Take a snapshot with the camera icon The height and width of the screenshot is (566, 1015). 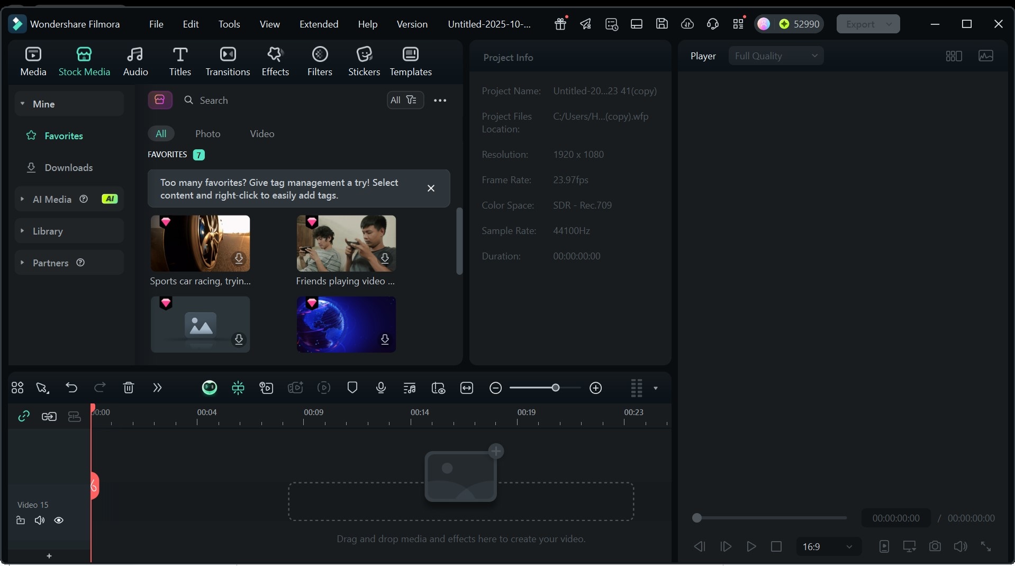pos(935,546)
